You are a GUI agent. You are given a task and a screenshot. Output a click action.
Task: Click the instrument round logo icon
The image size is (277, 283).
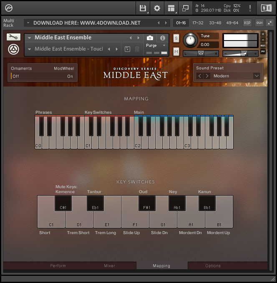pos(13,49)
